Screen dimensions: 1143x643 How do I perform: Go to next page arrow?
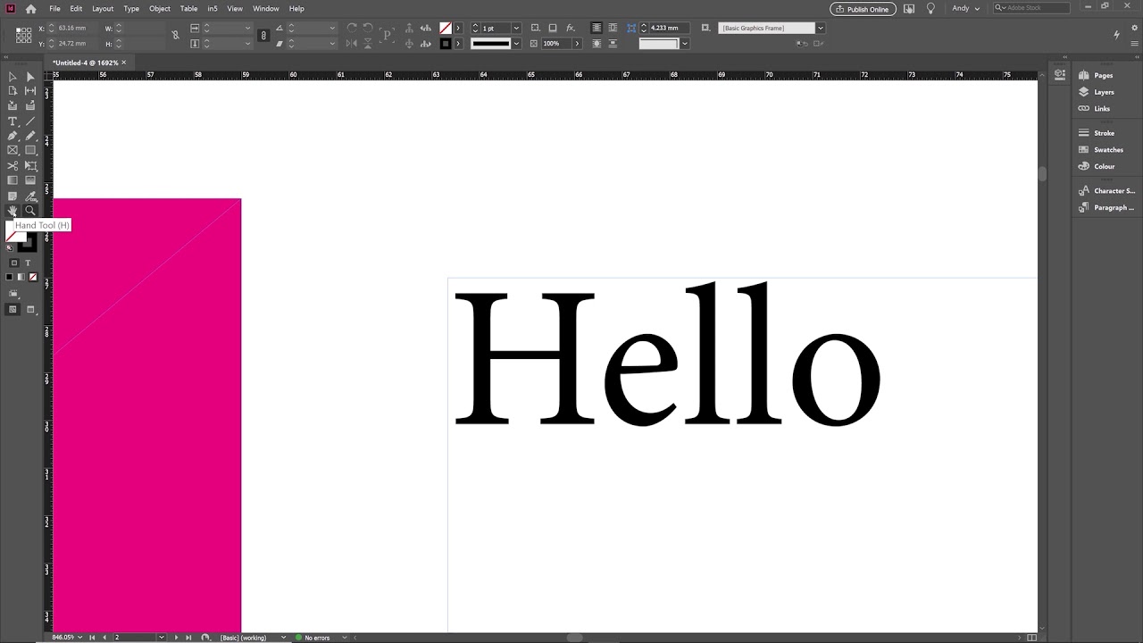tap(176, 638)
